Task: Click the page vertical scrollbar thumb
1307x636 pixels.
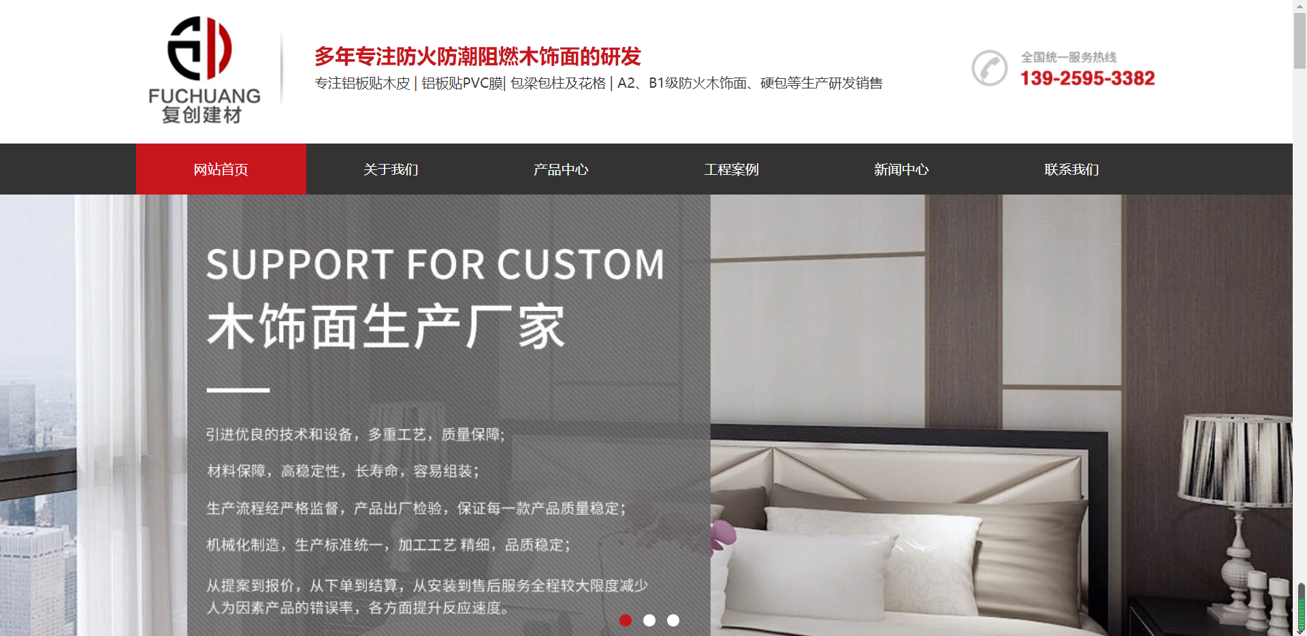Action: coord(1300,39)
